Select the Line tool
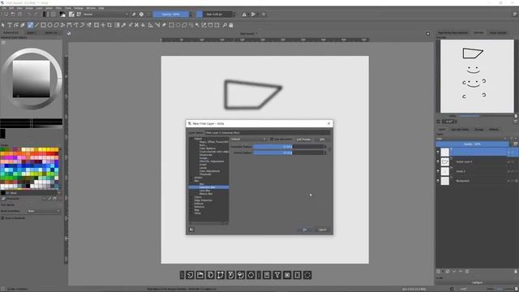The width and height of the screenshot is (519, 292). [36, 25]
